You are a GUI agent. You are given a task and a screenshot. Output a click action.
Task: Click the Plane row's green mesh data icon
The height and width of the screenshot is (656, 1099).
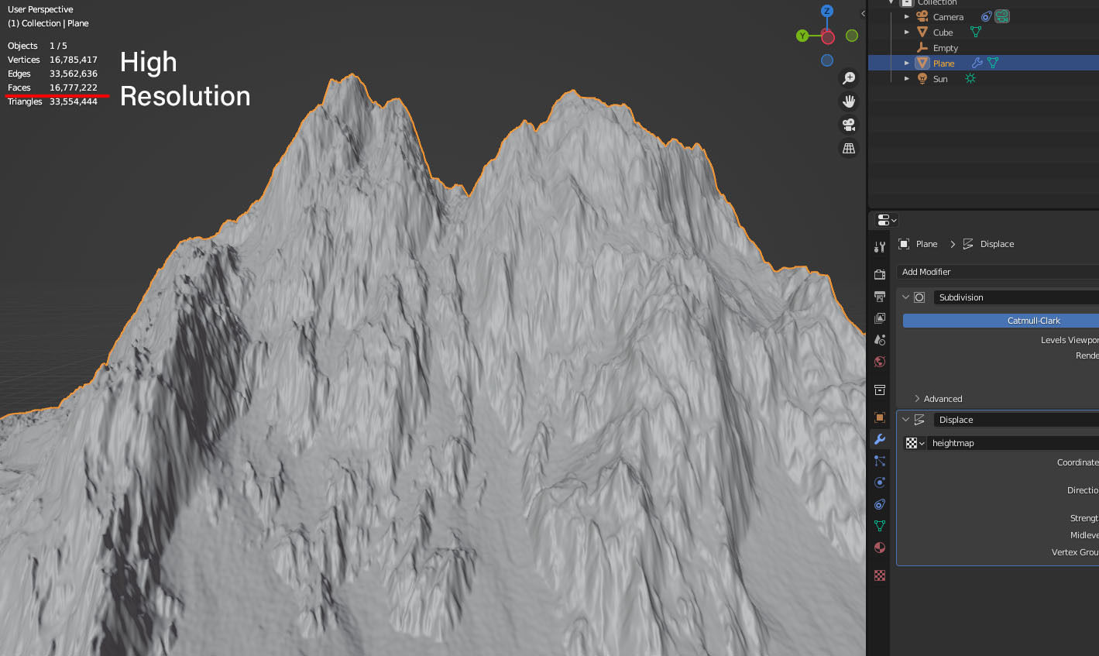(x=993, y=63)
